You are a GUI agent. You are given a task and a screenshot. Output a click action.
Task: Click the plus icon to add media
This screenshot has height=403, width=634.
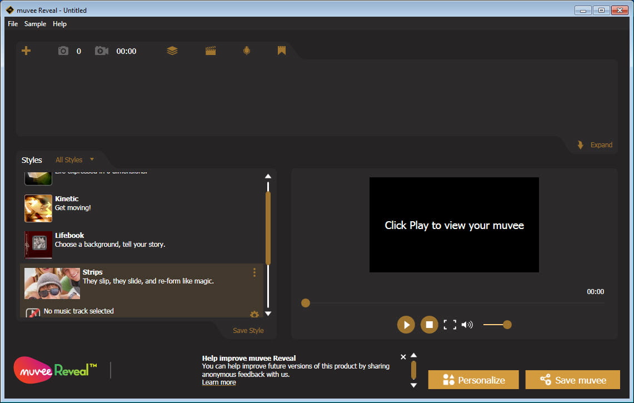26,51
